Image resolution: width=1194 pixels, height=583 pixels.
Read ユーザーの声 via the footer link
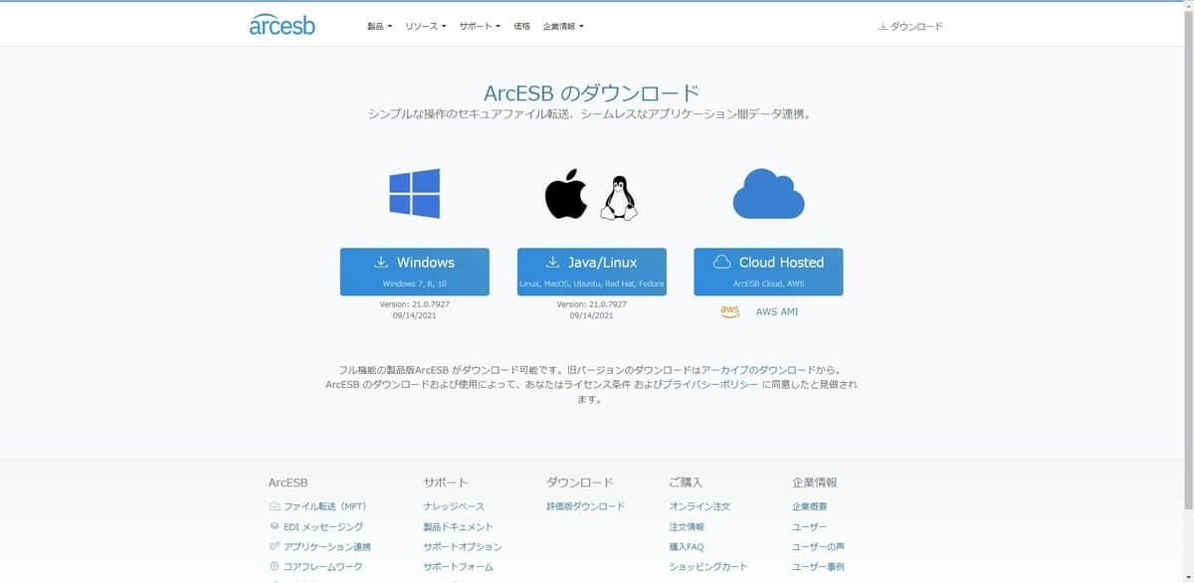[x=819, y=546]
